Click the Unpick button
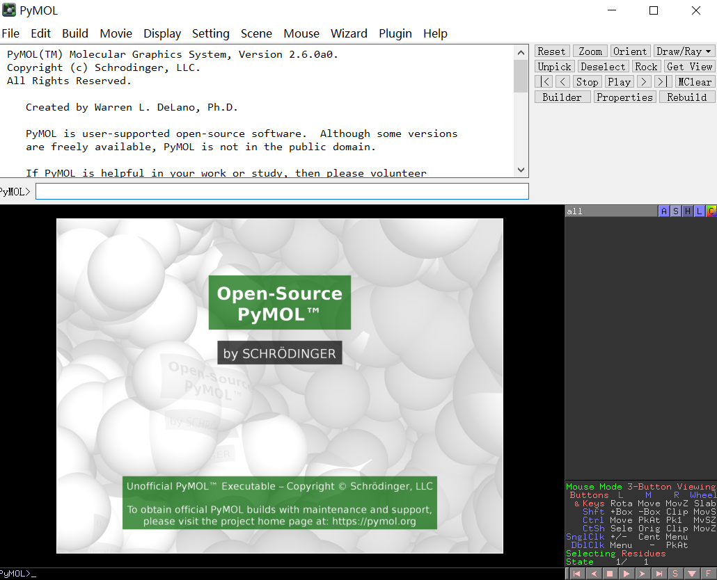 pyautogui.click(x=555, y=67)
